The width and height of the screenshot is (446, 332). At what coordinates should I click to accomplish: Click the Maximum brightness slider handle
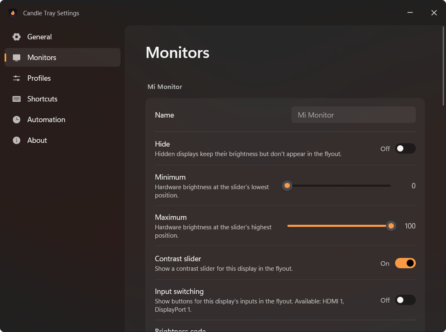tap(391, 226)
